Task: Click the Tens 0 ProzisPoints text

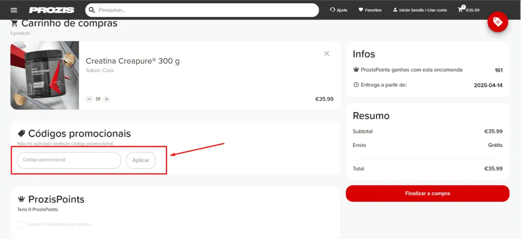Action: (x=38, y=210)
